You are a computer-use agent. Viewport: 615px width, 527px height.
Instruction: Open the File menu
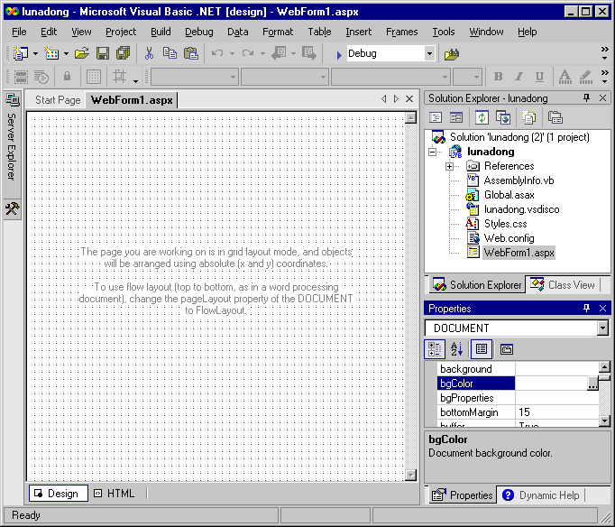coord(19,32)
